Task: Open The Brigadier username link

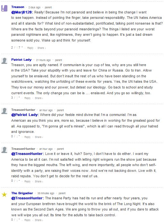Action: pos(22,193)
